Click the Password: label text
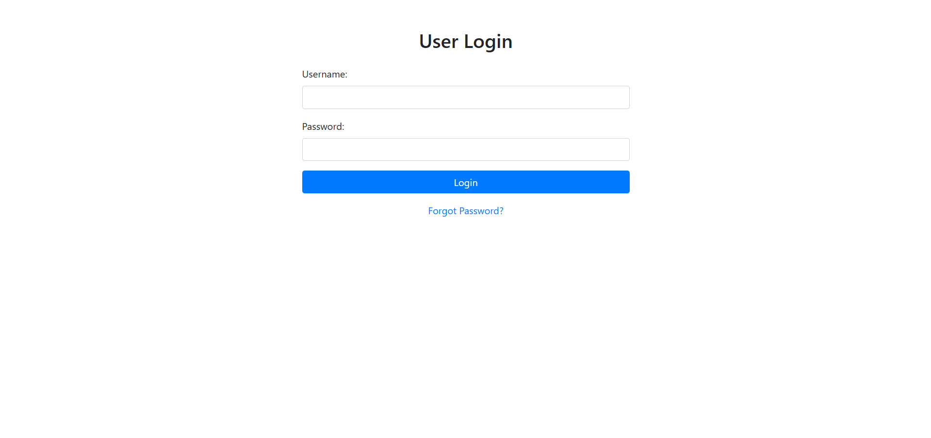 [x=323, y=126]
